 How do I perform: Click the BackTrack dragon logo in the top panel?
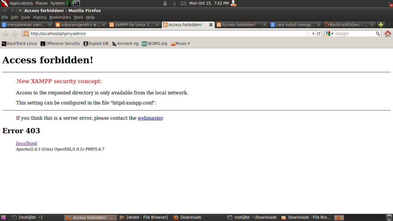(x=4, y=3)
